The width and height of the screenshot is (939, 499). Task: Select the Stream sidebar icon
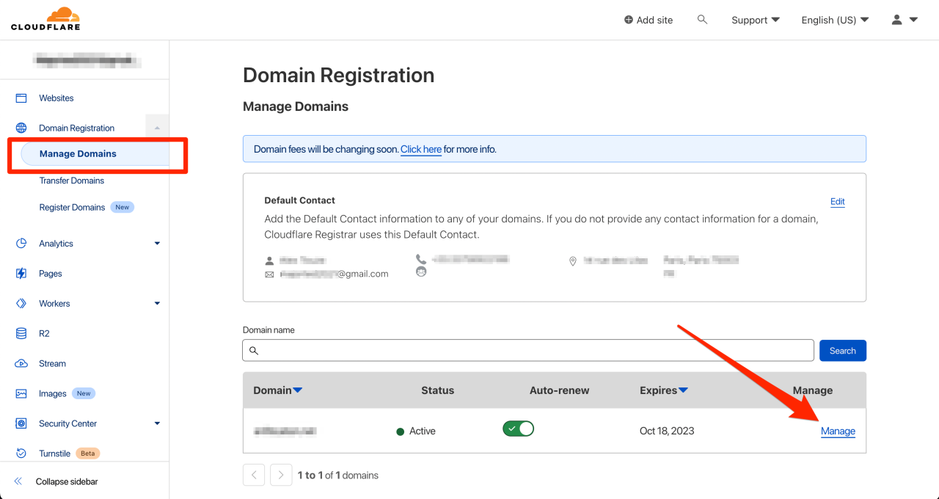click(x=21, y=363)
